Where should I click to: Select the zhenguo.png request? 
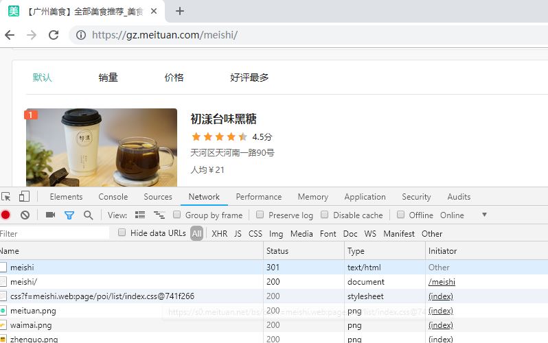click(x=274, y=338)
